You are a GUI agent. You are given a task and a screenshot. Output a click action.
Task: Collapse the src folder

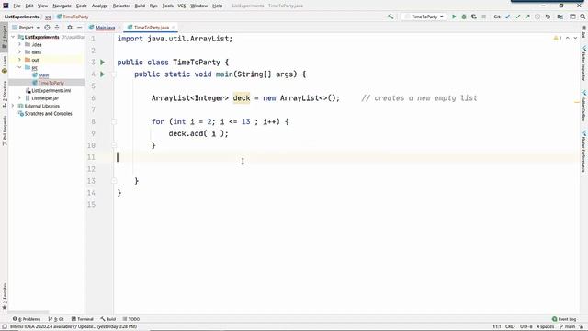point(20,67)
